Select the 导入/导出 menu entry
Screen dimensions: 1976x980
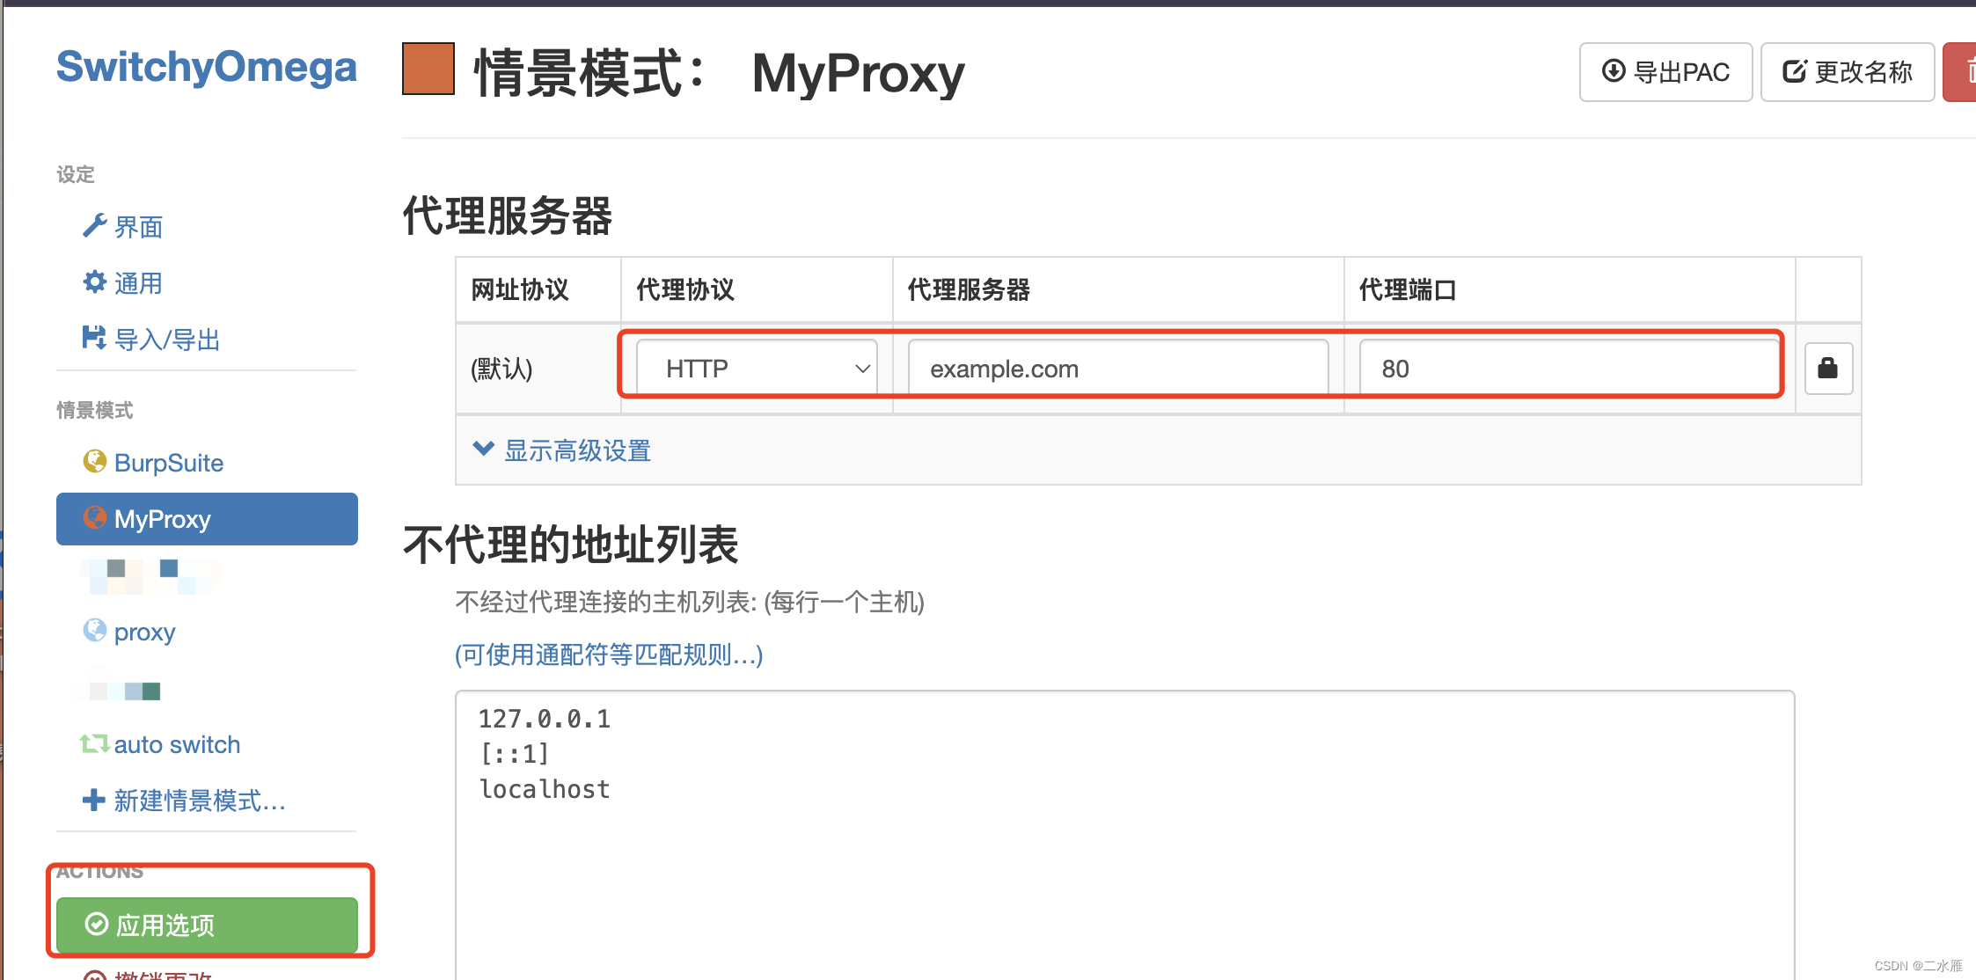coord(167,340)
